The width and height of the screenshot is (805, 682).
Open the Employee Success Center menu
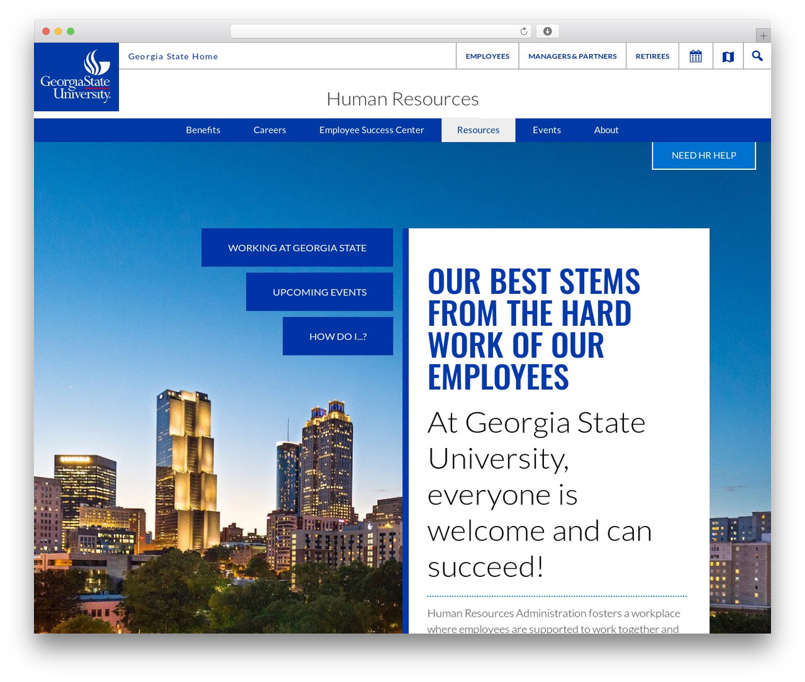[372, 130]
